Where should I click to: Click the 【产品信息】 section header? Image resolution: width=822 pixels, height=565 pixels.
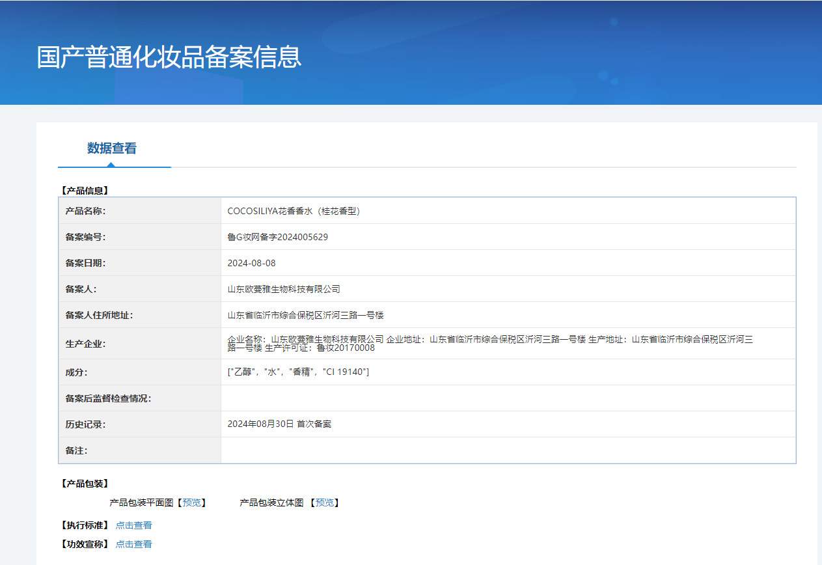tap(85, 191)
